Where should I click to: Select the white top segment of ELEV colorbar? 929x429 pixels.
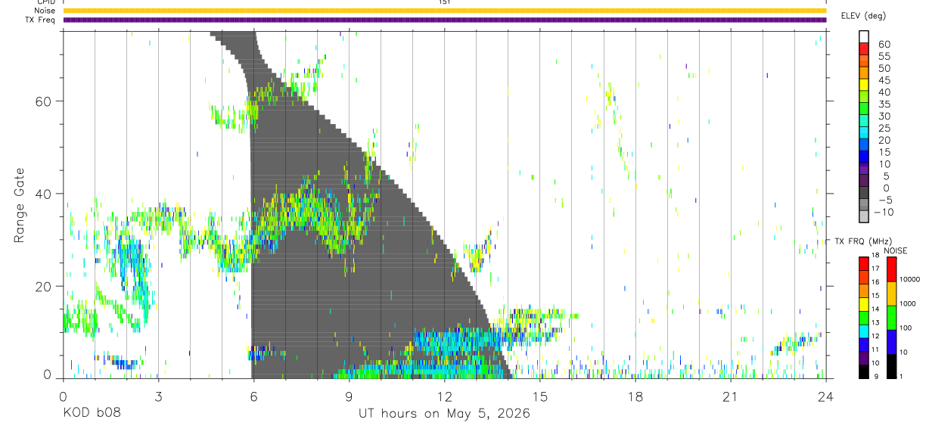tap(864, 36)
